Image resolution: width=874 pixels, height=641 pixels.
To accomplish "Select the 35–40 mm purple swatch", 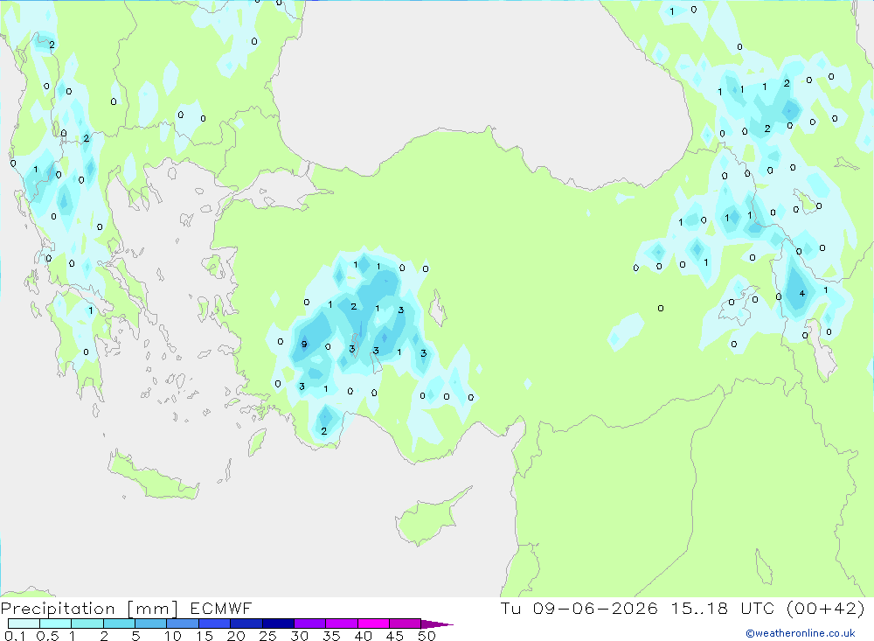I will pyautogui.click(x=341, y=624).
